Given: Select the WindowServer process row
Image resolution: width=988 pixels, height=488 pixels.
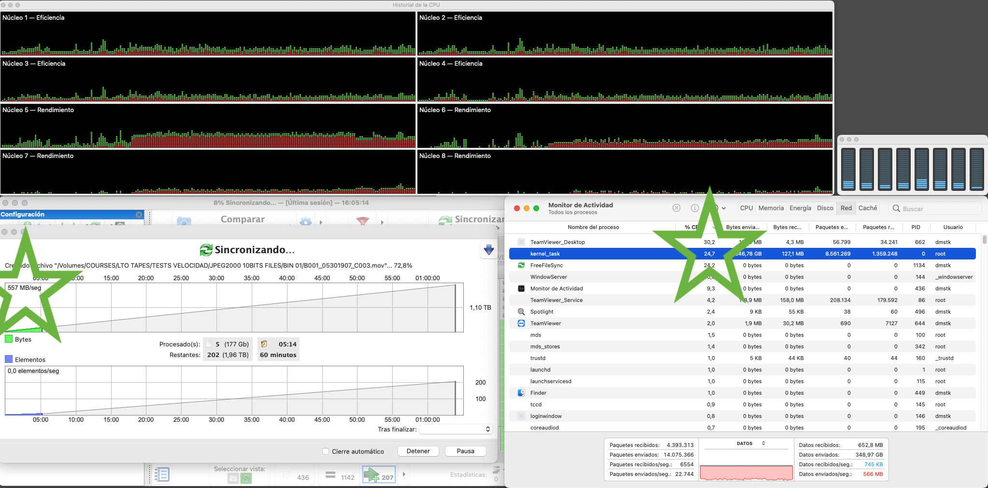Looking at the screenshot, I should (743, 277).
